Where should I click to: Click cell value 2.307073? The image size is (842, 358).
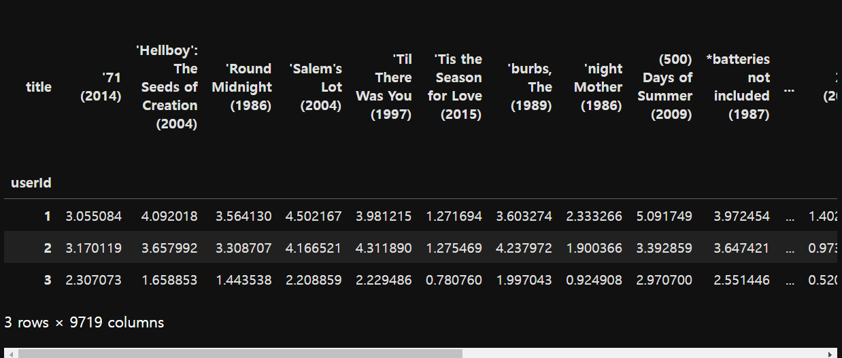pos(94,280)
